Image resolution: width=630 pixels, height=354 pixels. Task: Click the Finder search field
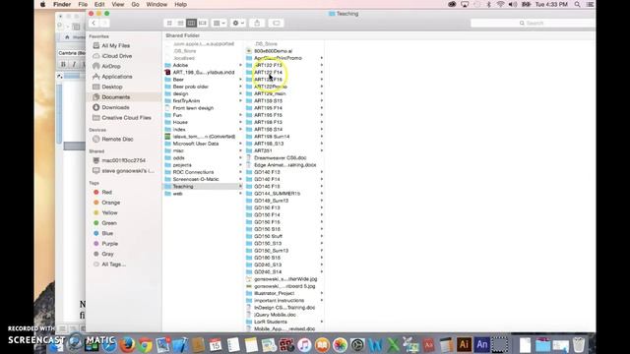tap(533, 24)
